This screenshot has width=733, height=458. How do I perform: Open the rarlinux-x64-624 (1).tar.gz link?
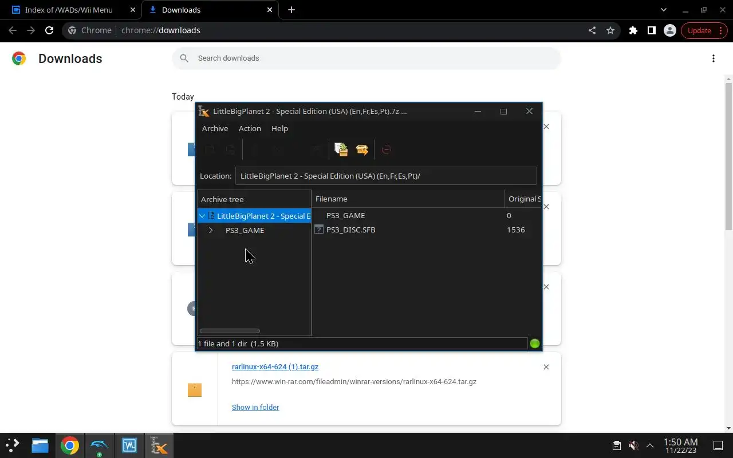[x=275, y=366]
